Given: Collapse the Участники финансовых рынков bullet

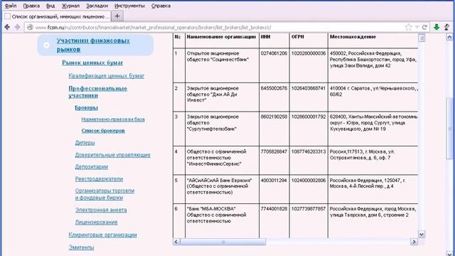Looking at the screenshot, I should (46, 45).
